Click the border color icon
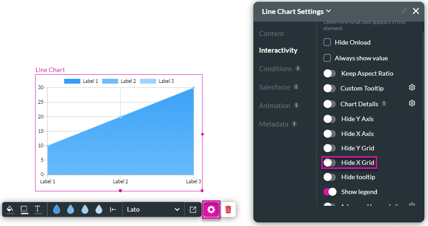 click(x=24, y=209)
